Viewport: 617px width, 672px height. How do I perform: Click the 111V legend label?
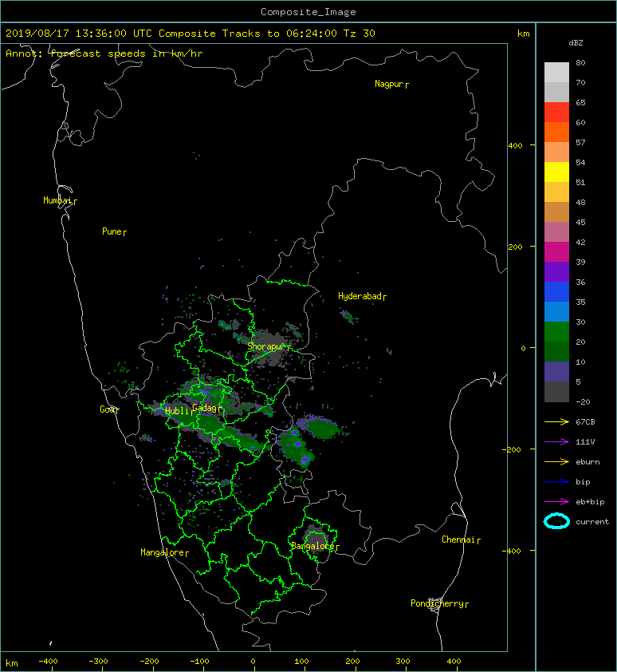click(x=585, y=442)
